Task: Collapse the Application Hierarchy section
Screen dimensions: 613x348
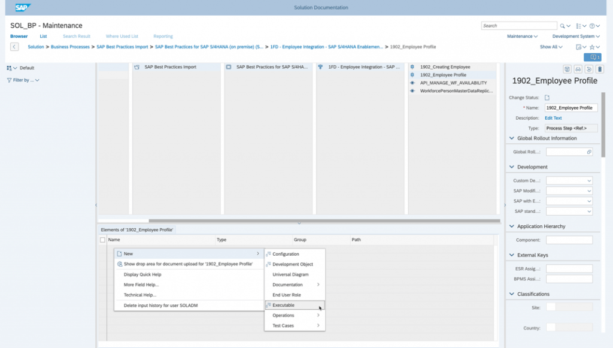Action: click(512, 226)
